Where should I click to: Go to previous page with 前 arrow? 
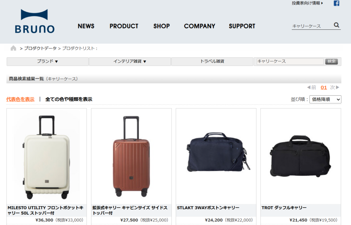[x=312, y=87]
